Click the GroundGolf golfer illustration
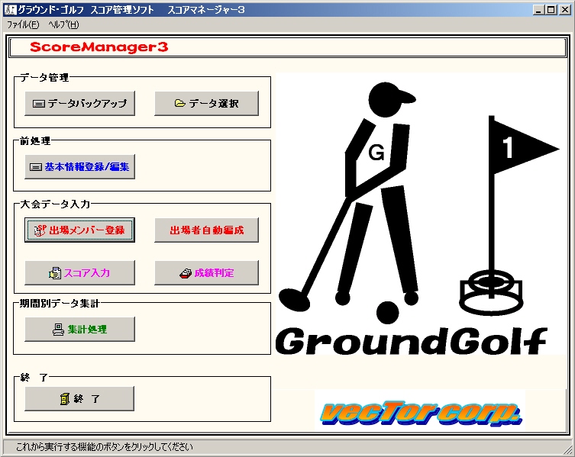 (421, 214)
